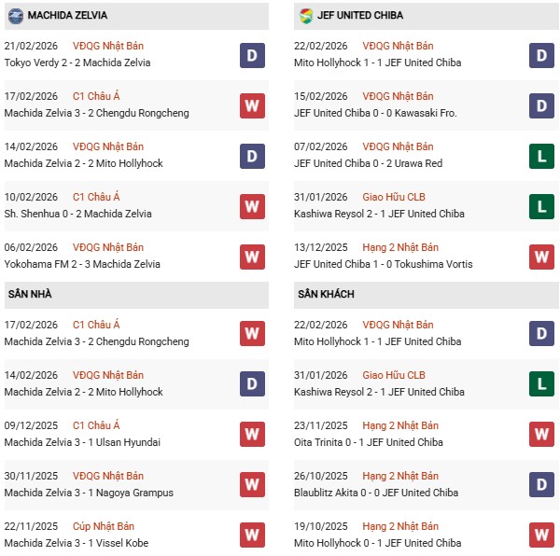
Task: Click the Machida Zelvia team logo
Action: pyautogui.click(x=16, y=16)
